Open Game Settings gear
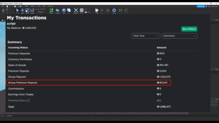This screenshot has height=123, width=219. (114, 11)
